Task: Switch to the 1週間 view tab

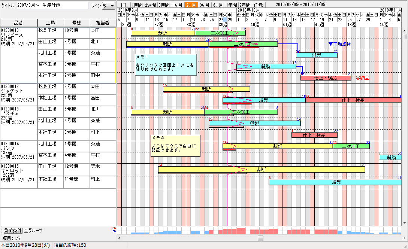Action: coord(137,5)
